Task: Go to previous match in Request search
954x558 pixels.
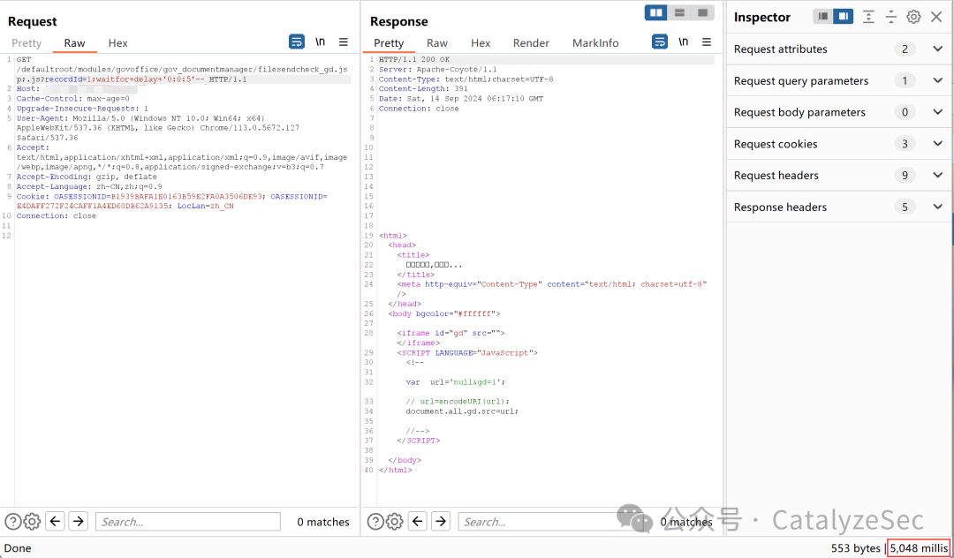Action: (56, 521)
